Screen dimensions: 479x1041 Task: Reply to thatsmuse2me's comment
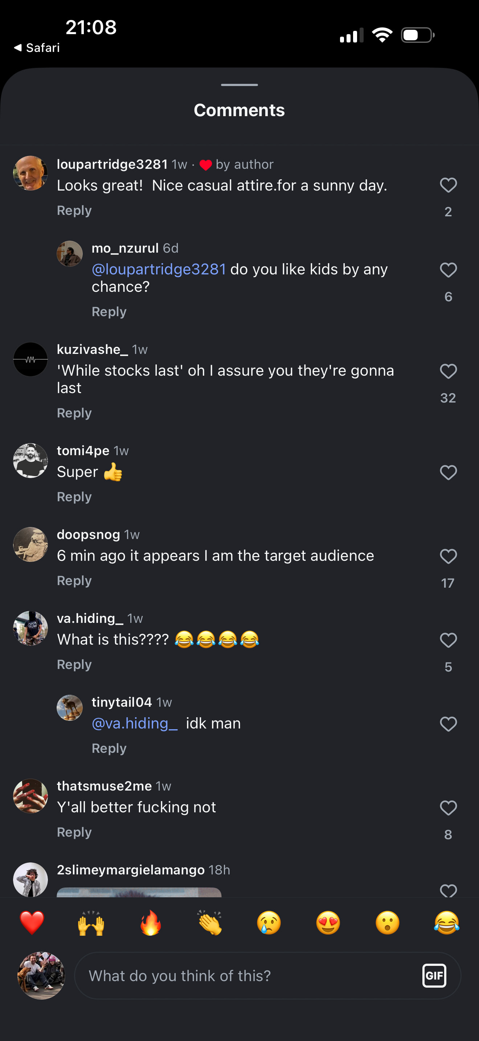pos(74,832)
